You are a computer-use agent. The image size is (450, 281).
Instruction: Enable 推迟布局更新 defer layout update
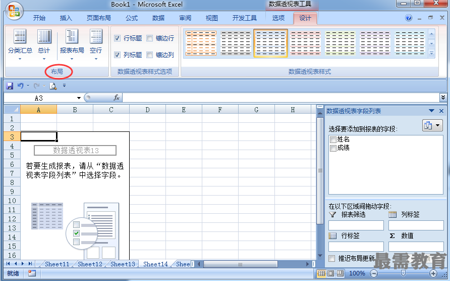point(332,258)
